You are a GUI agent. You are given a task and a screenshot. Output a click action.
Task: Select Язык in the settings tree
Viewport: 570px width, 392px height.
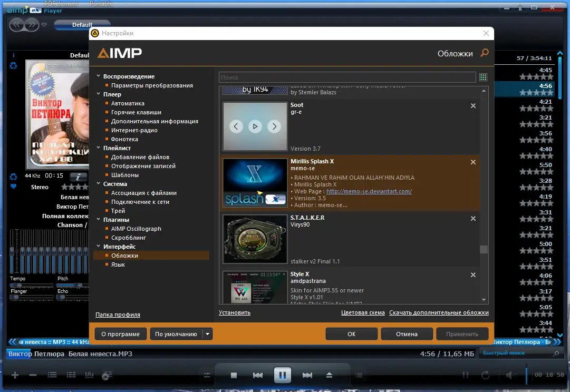[x=118, y=264]
